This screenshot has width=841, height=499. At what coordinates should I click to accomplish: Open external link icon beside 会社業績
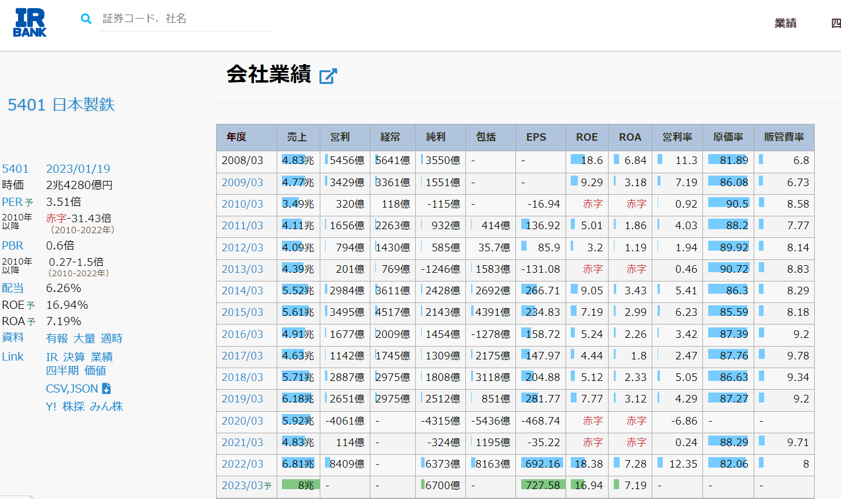(328, 76)
